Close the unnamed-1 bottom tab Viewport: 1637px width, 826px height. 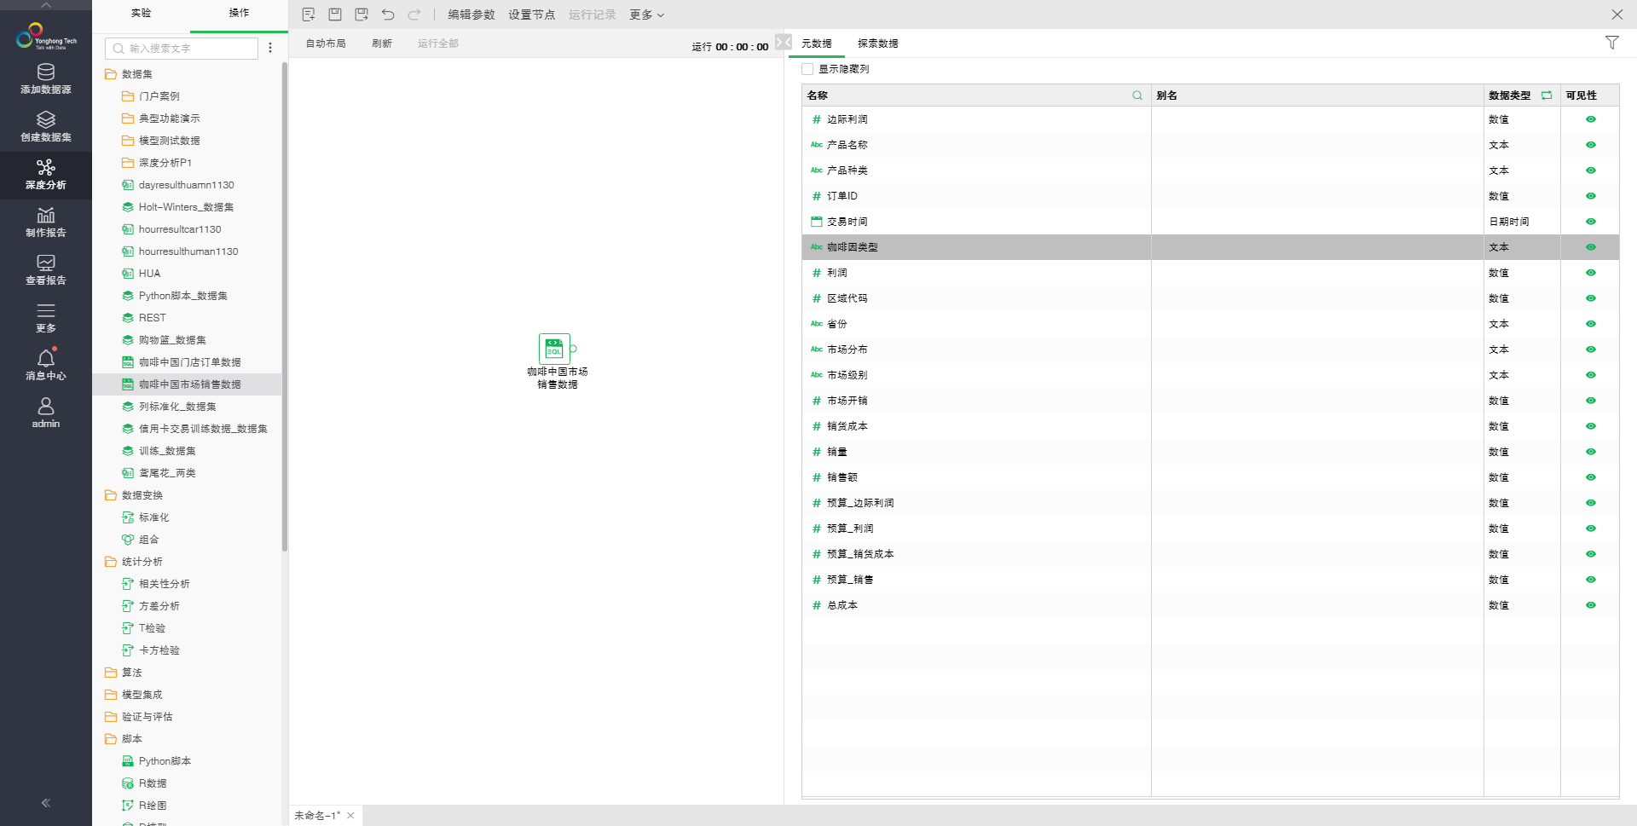coord(350,816)
